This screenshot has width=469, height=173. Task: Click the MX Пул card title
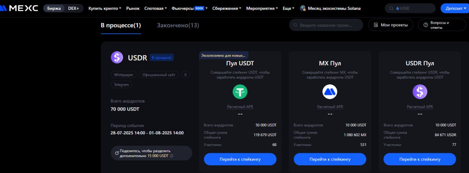click(330, 63)
